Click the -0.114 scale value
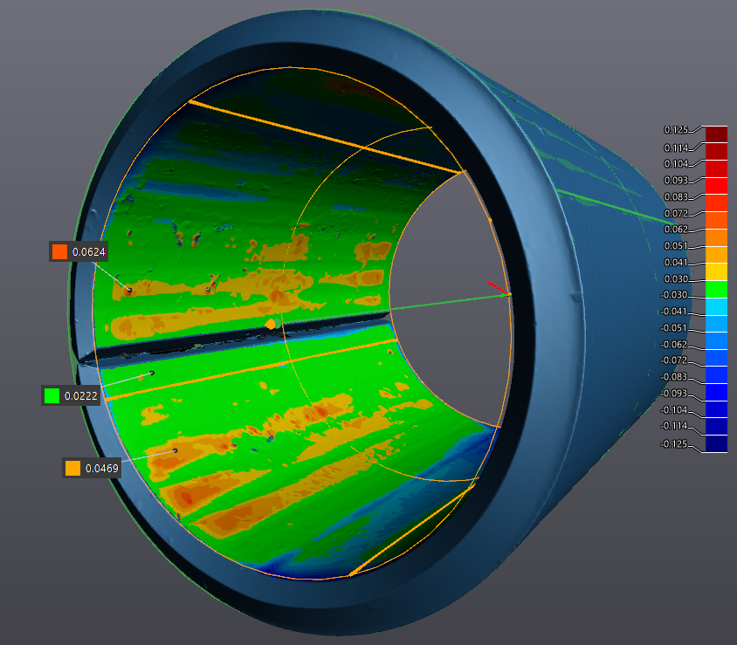Screen dimensions: 737x645 coord(674,426)
